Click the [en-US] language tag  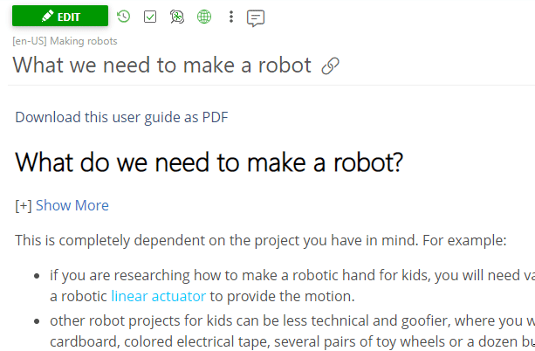(30, 41)
